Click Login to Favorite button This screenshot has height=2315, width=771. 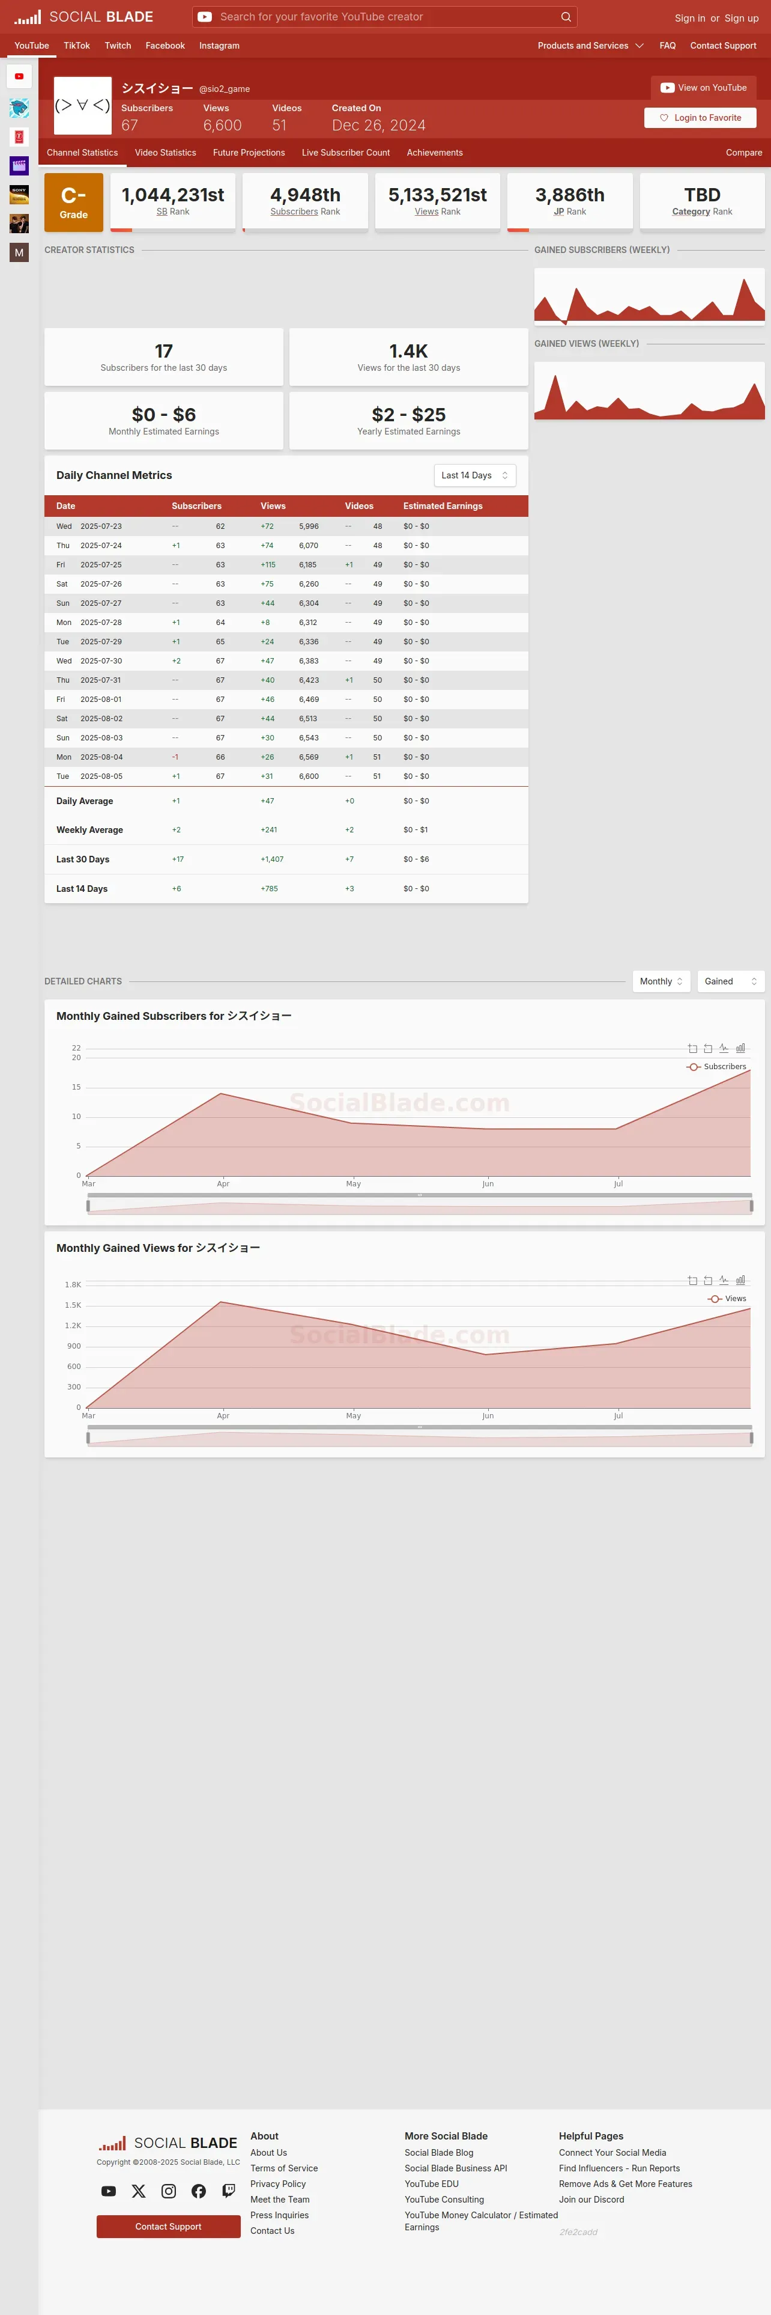point(700,118)
